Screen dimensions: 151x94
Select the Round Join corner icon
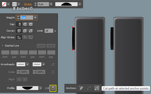[x=25, y=31]
